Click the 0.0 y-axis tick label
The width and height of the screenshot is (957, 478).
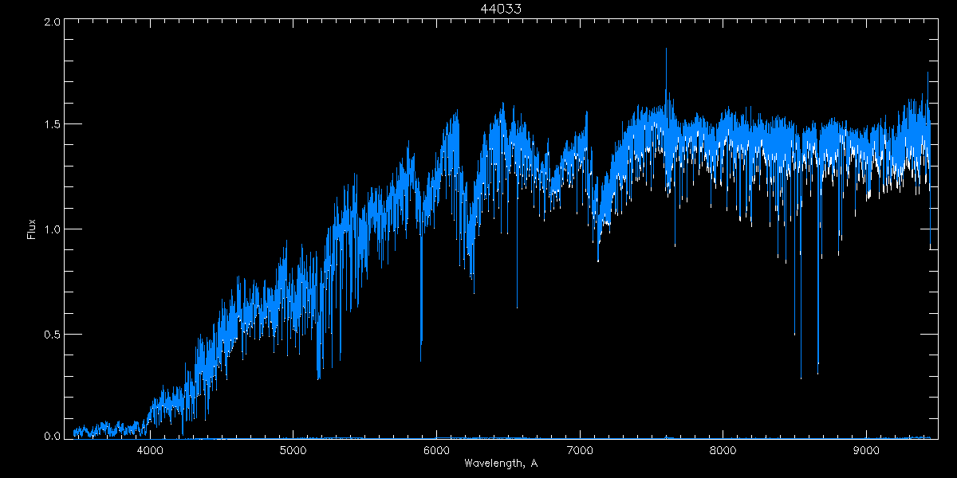(x=53, y=437)
